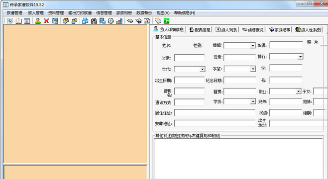This screenshot has width=328, height=179.
Task: Switch to the 族人世系图 tab
Action: [308, 30]
